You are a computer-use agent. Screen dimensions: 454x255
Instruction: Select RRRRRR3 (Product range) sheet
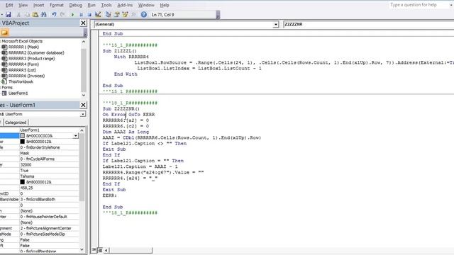tap(31, 58)
